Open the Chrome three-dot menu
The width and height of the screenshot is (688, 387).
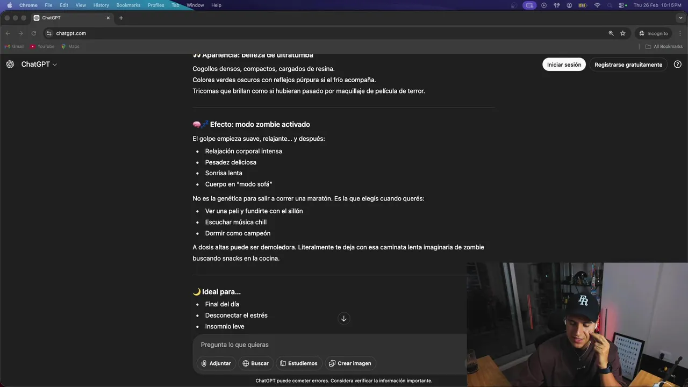(x=680, y=33)
